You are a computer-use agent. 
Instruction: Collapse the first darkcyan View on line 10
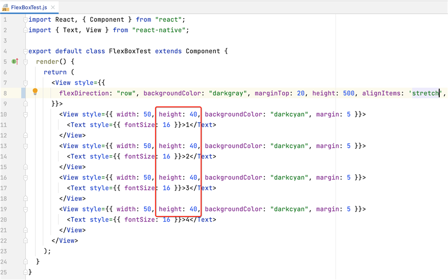[25, 114]
